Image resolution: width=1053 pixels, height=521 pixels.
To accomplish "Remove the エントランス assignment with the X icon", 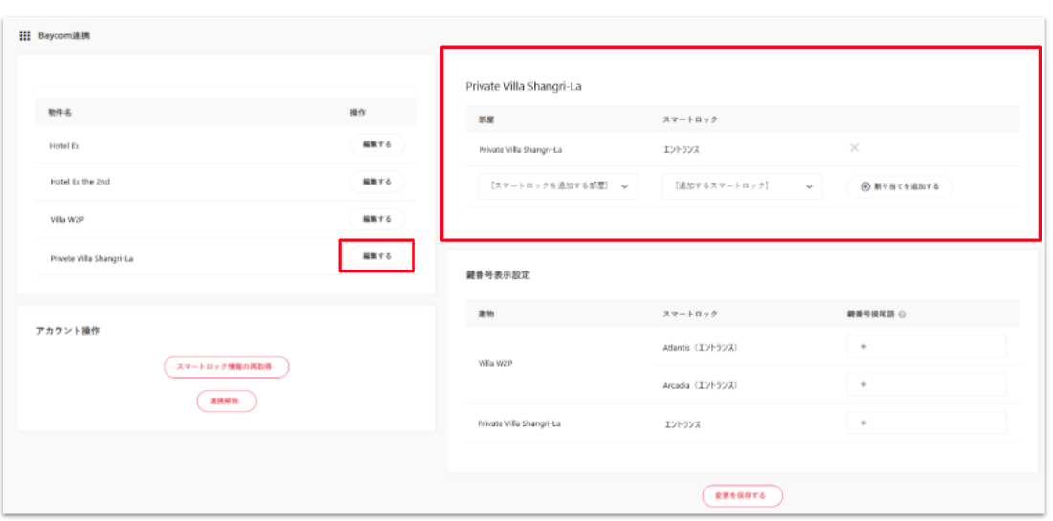I will click(854, 148).
